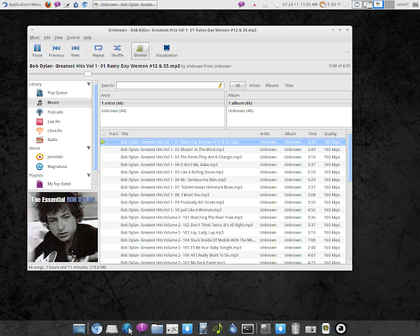Screen dimensions: 420x336
Task: Open Play Queue in the sidebar
Action: tap(60, 93)
